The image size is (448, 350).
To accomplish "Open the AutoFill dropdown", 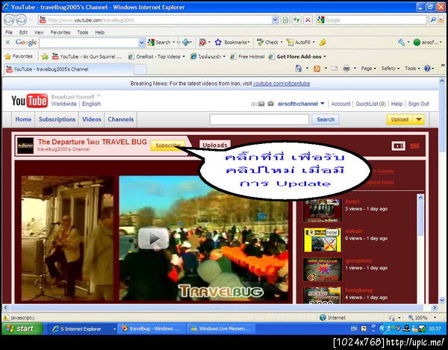I will coord(301,43).
